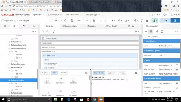Open the Packaged Apps menu
The width and height of the screenshot is (181, 102).
(93, 15)
